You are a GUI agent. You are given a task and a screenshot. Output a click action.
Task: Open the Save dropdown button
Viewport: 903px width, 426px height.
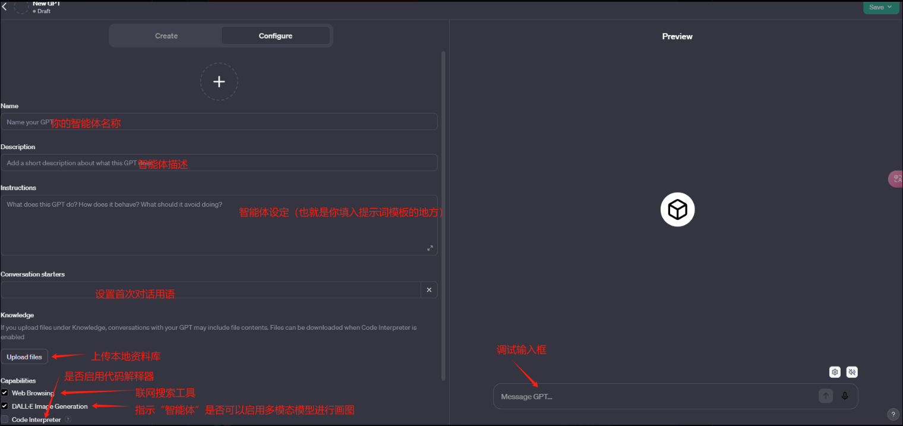pos(880,7)
